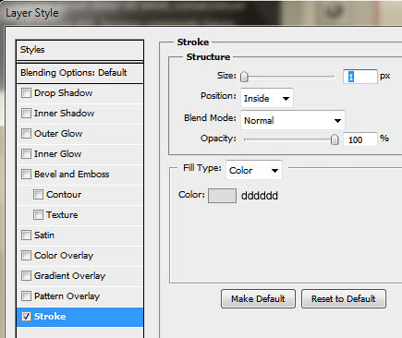Open the stroke Color swatch picker
402x338 pixels.
point(222,196)
